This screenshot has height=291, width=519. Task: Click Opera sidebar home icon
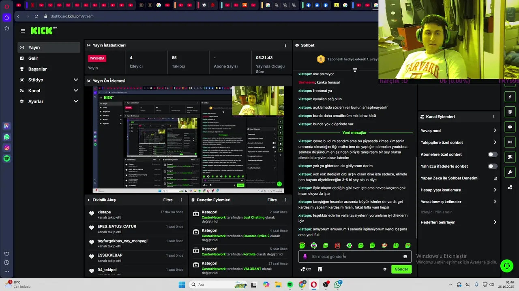[6, 17]
